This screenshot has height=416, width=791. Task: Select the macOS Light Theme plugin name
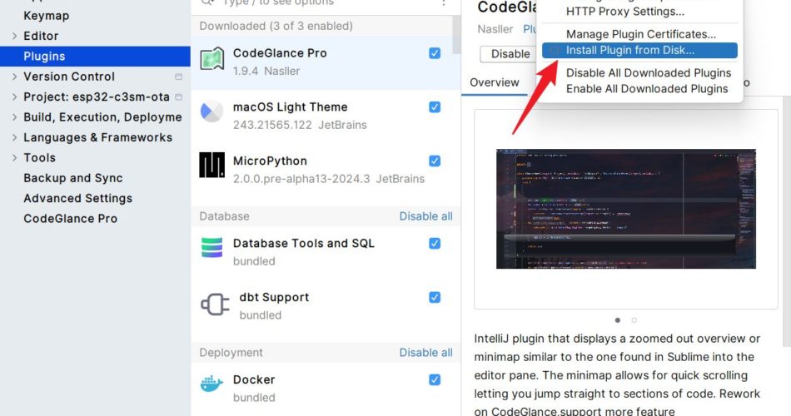point(290,106)
